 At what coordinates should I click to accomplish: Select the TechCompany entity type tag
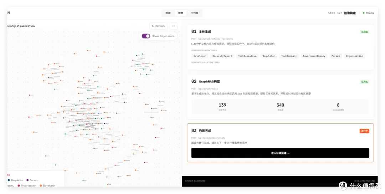(x=289, y=56)
